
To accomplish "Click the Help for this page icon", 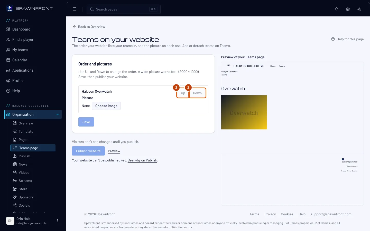I will click(333, 39).
